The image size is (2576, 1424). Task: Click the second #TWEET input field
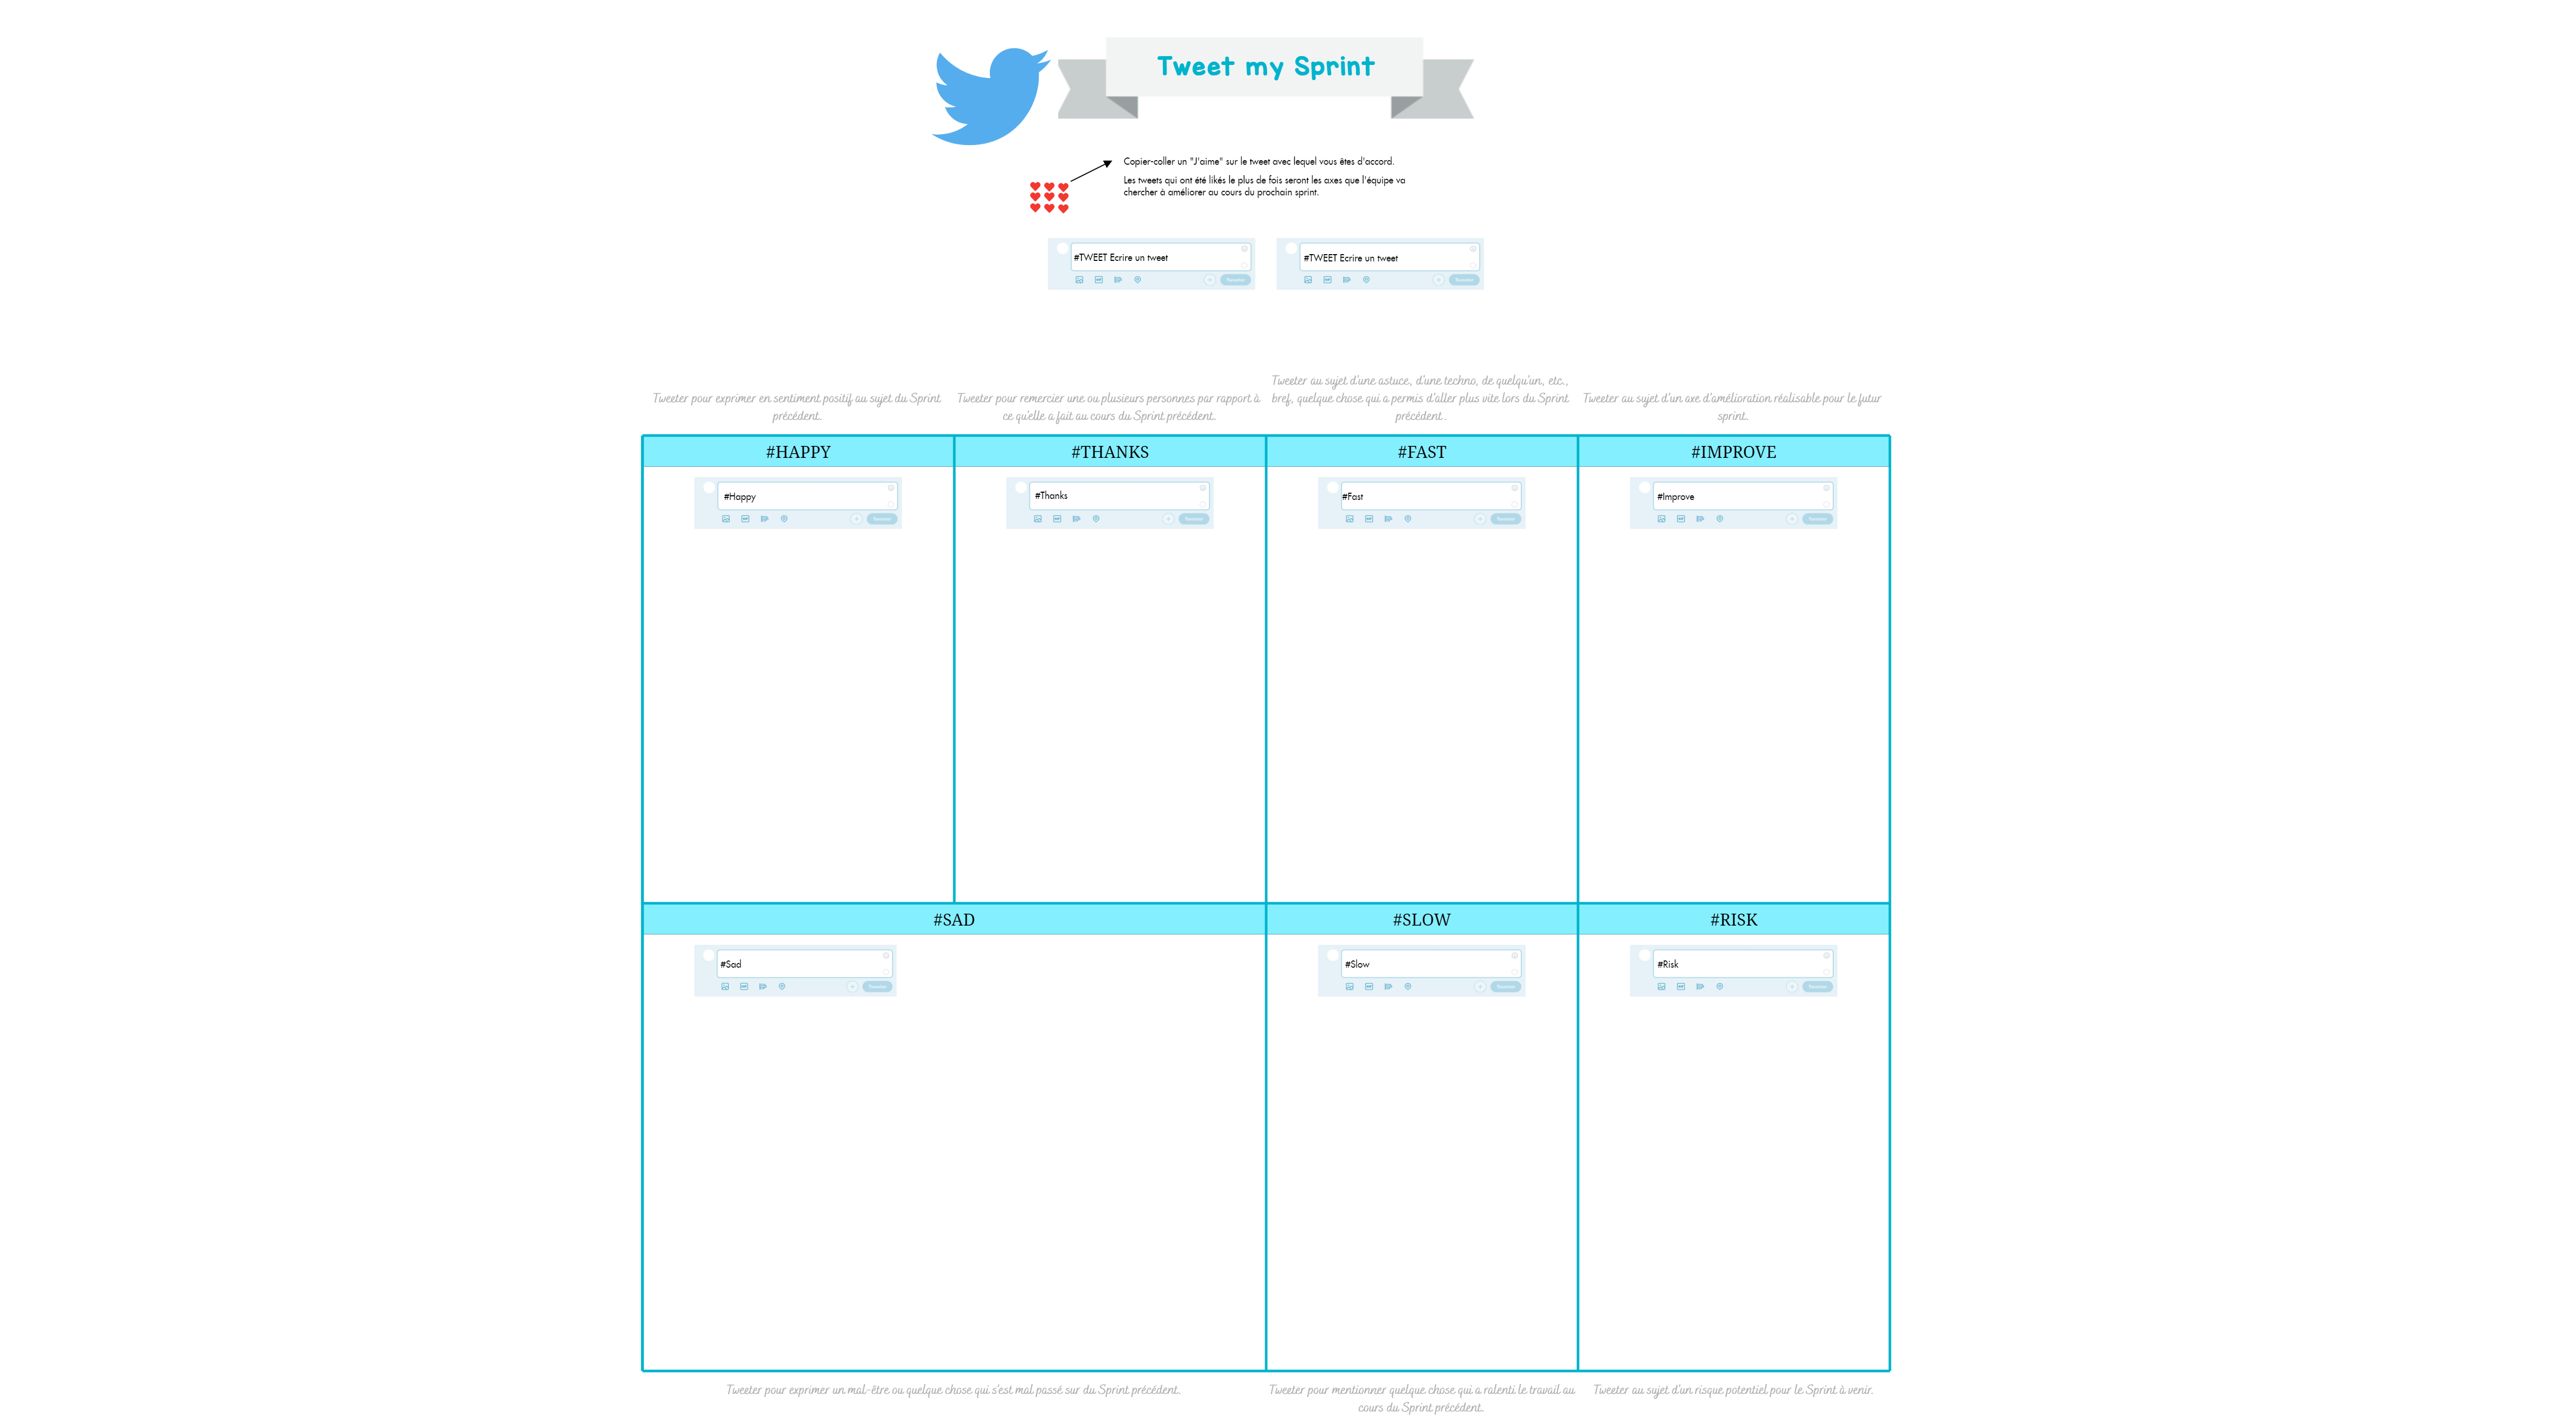click(1378, 258)
